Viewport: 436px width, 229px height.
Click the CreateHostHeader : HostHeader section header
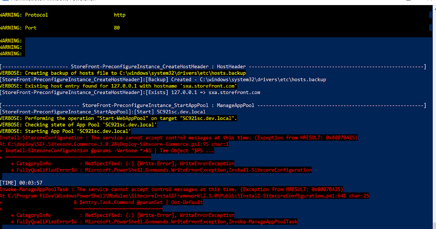point(213,67)
